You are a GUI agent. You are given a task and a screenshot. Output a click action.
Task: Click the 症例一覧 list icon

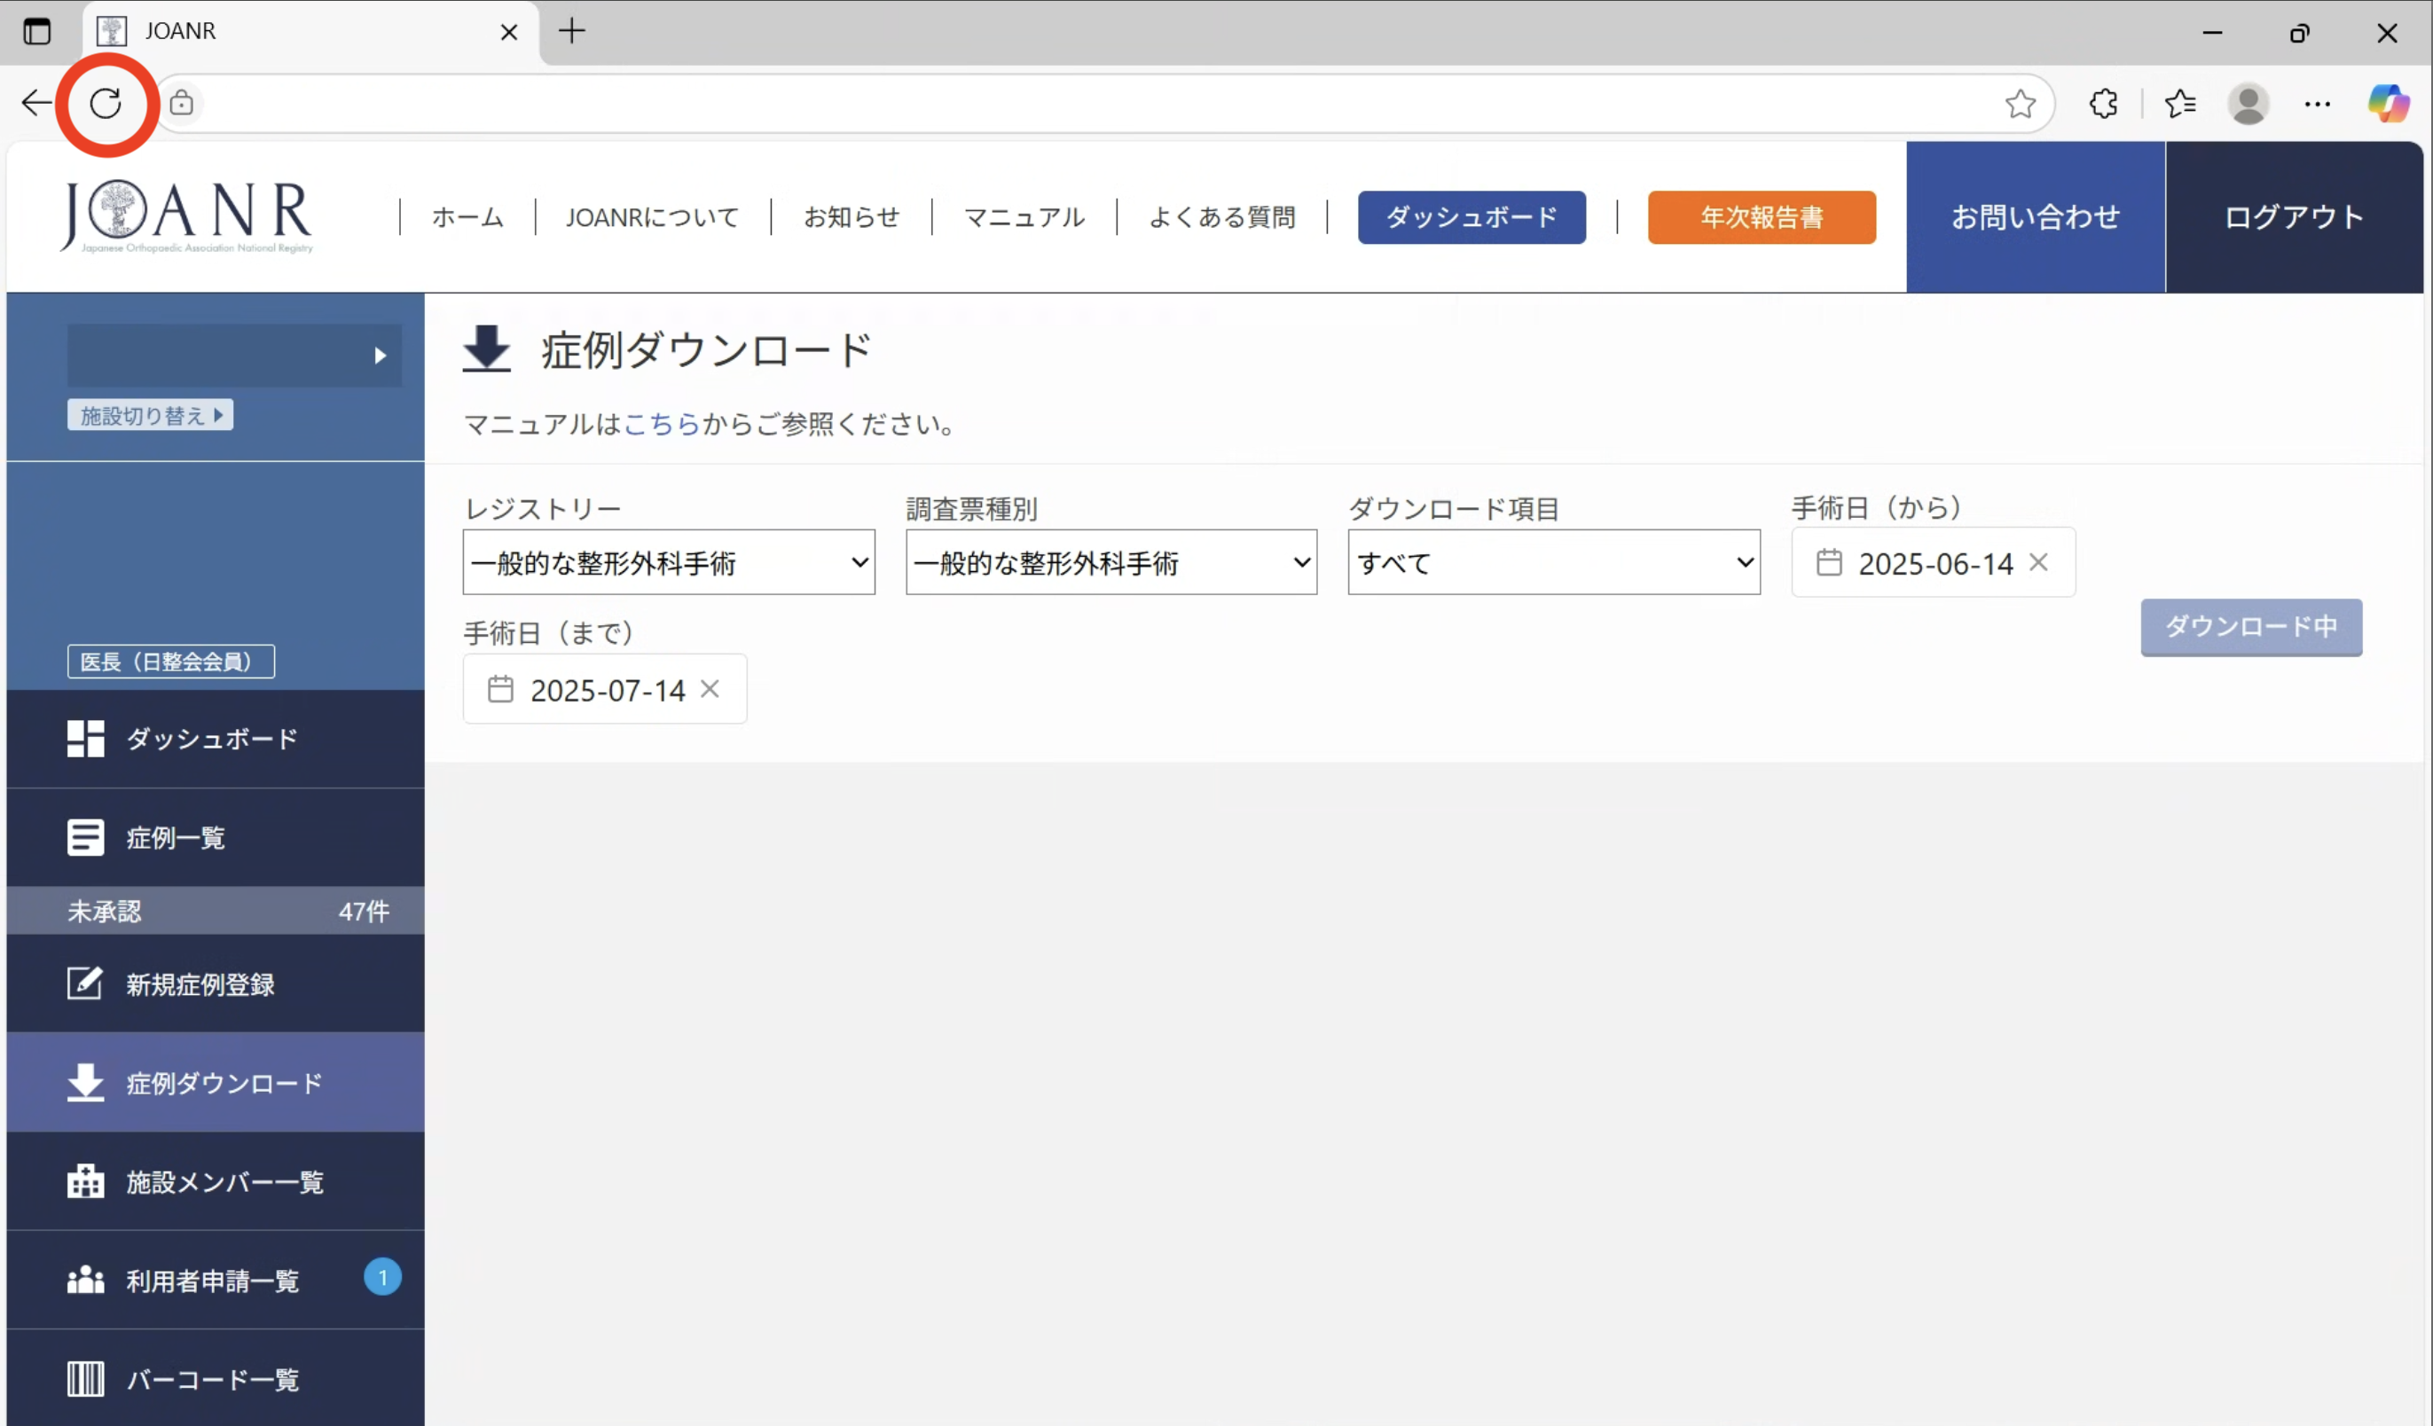[85, 836]
